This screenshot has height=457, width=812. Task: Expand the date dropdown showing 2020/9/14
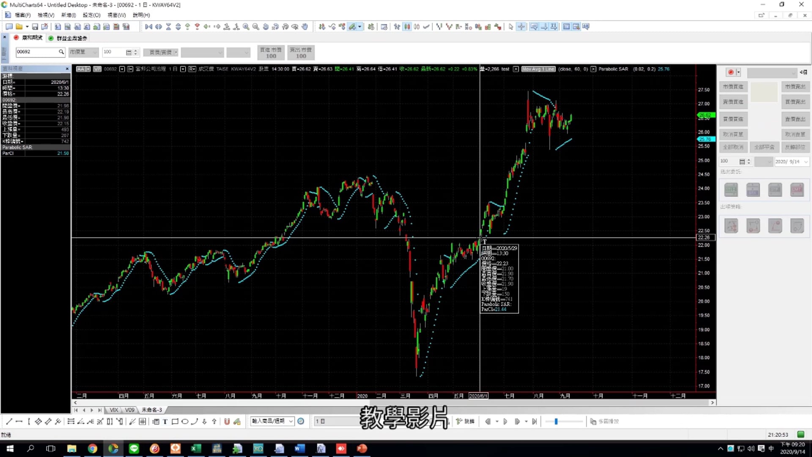pyautogui.click(x=806, y=162)
